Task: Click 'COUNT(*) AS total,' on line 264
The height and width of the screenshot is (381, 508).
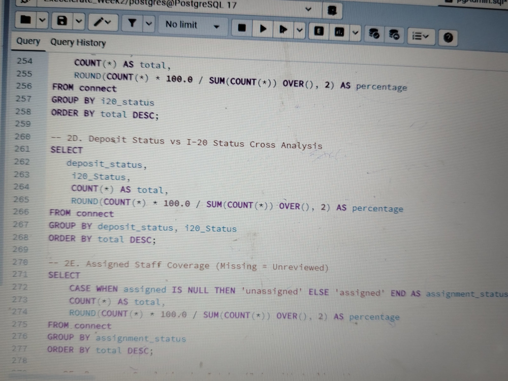Action: (119, 189)
